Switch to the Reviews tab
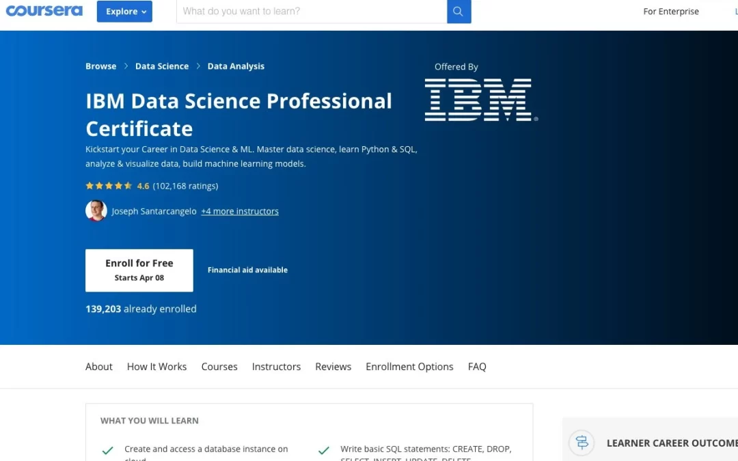 (333, 367)
